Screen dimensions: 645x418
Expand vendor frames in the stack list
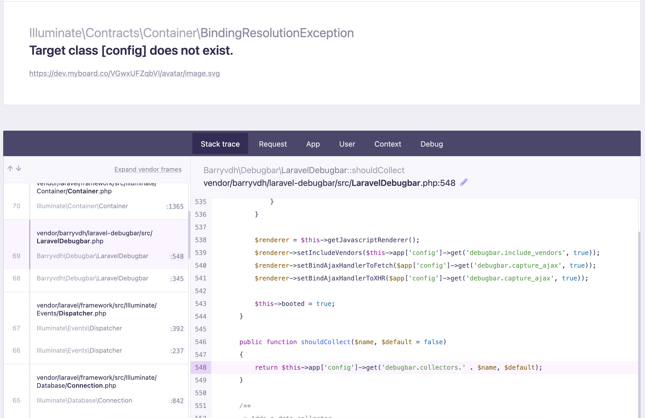pyautogui.click(x=148, y=169)
